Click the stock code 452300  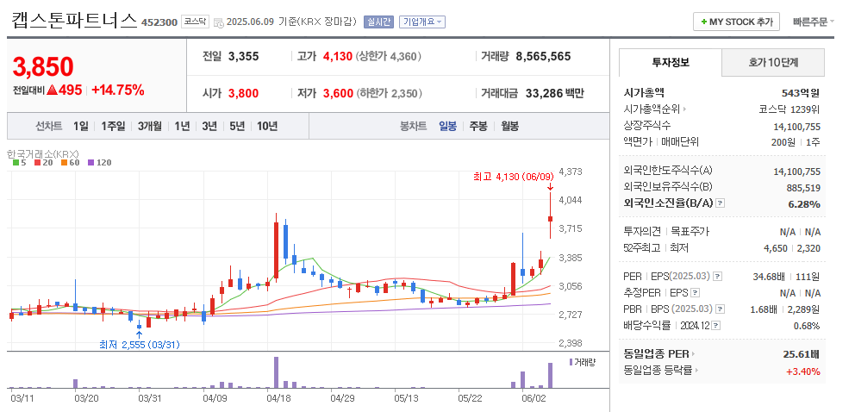click(x=159, y=22)
